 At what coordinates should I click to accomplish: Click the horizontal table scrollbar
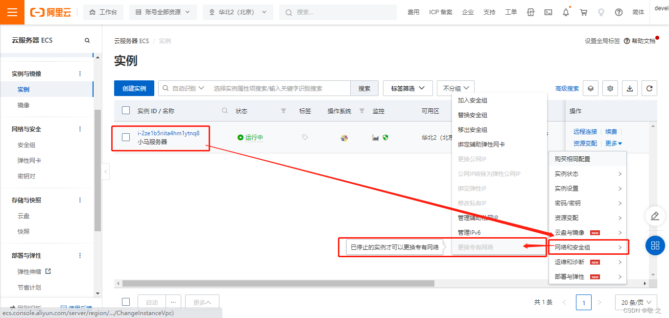point(278,283)
